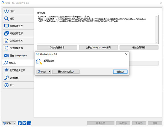Viewport: 164px width, 127px height.
Task: Click the 感谢您注册! message text
Action: [49, 61]
